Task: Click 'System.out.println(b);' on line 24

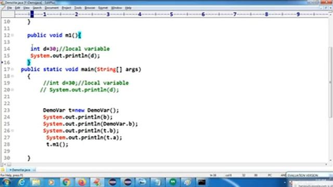Action: click(78, 117)
